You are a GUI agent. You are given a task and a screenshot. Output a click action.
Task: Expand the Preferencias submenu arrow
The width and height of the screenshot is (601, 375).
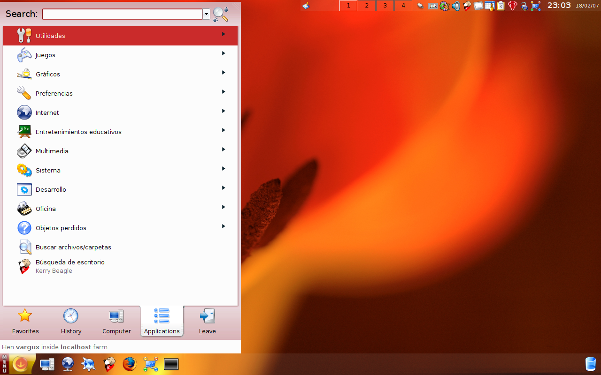tap(224, 91)
